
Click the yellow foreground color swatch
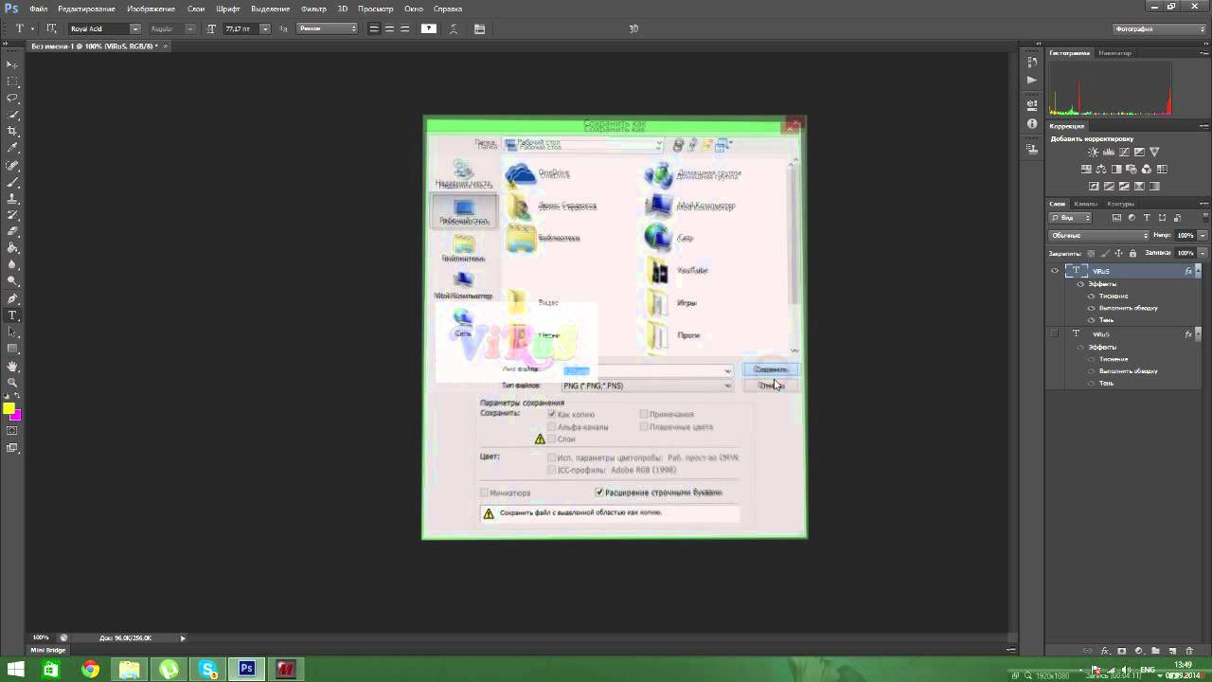(x=9, y=409)
